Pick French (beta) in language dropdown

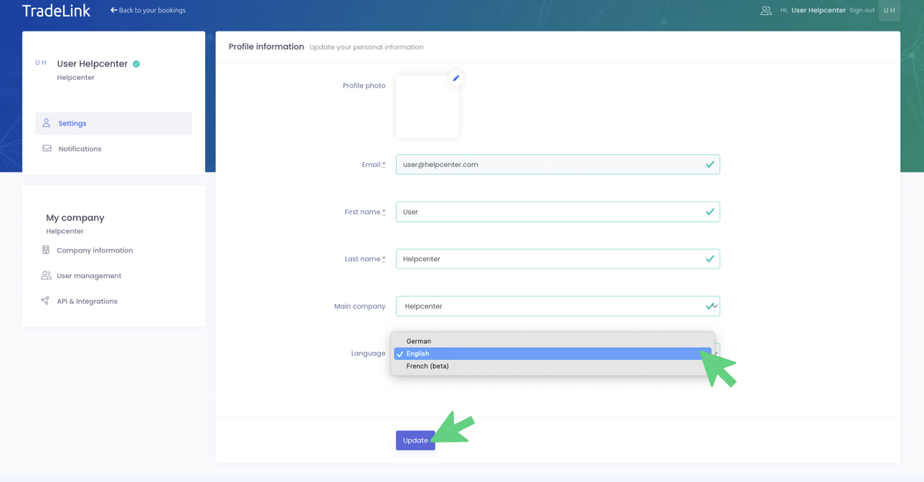428,366
